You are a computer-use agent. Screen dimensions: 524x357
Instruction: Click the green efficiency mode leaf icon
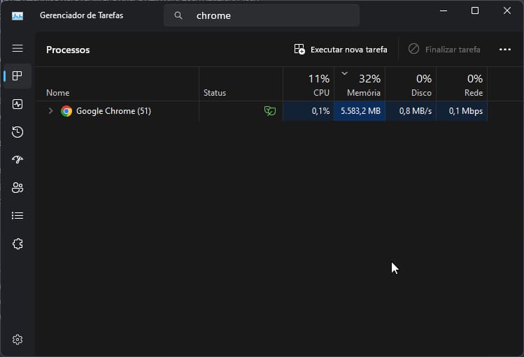(270, 111)
